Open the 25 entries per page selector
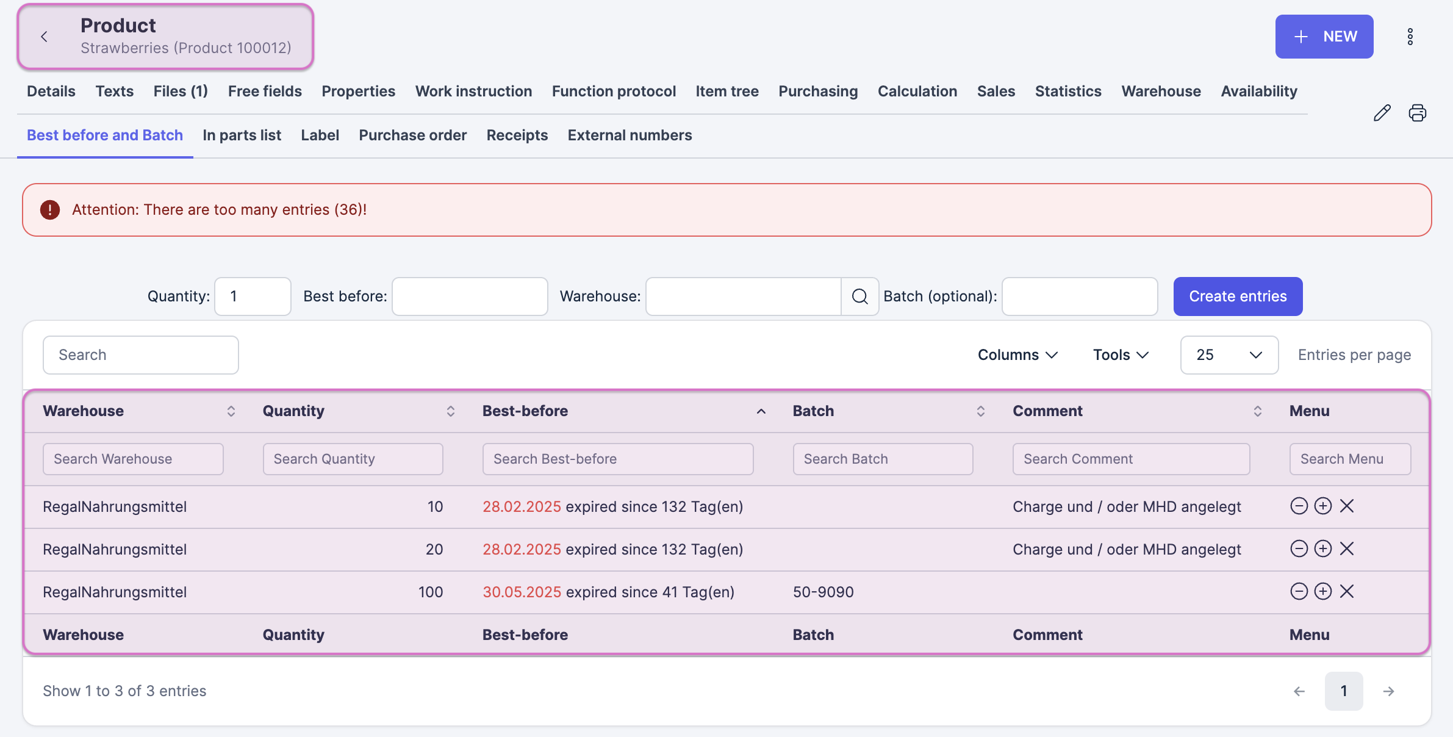This screenshot has height=737, width=1453. pyautogui.click(x=1229, y=355)
